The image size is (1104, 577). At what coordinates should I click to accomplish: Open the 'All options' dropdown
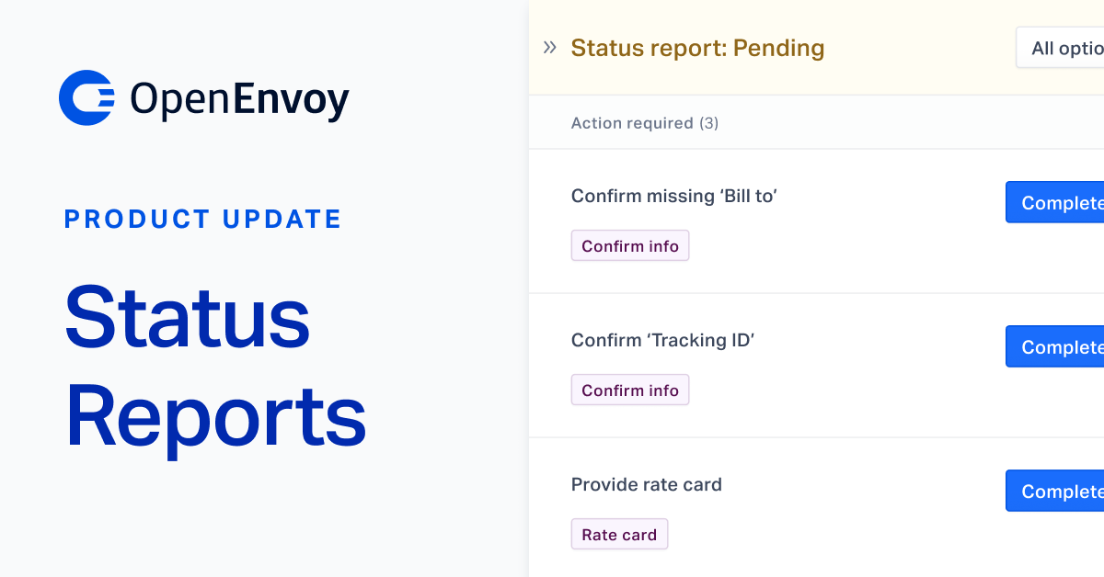click(1067, 47)
